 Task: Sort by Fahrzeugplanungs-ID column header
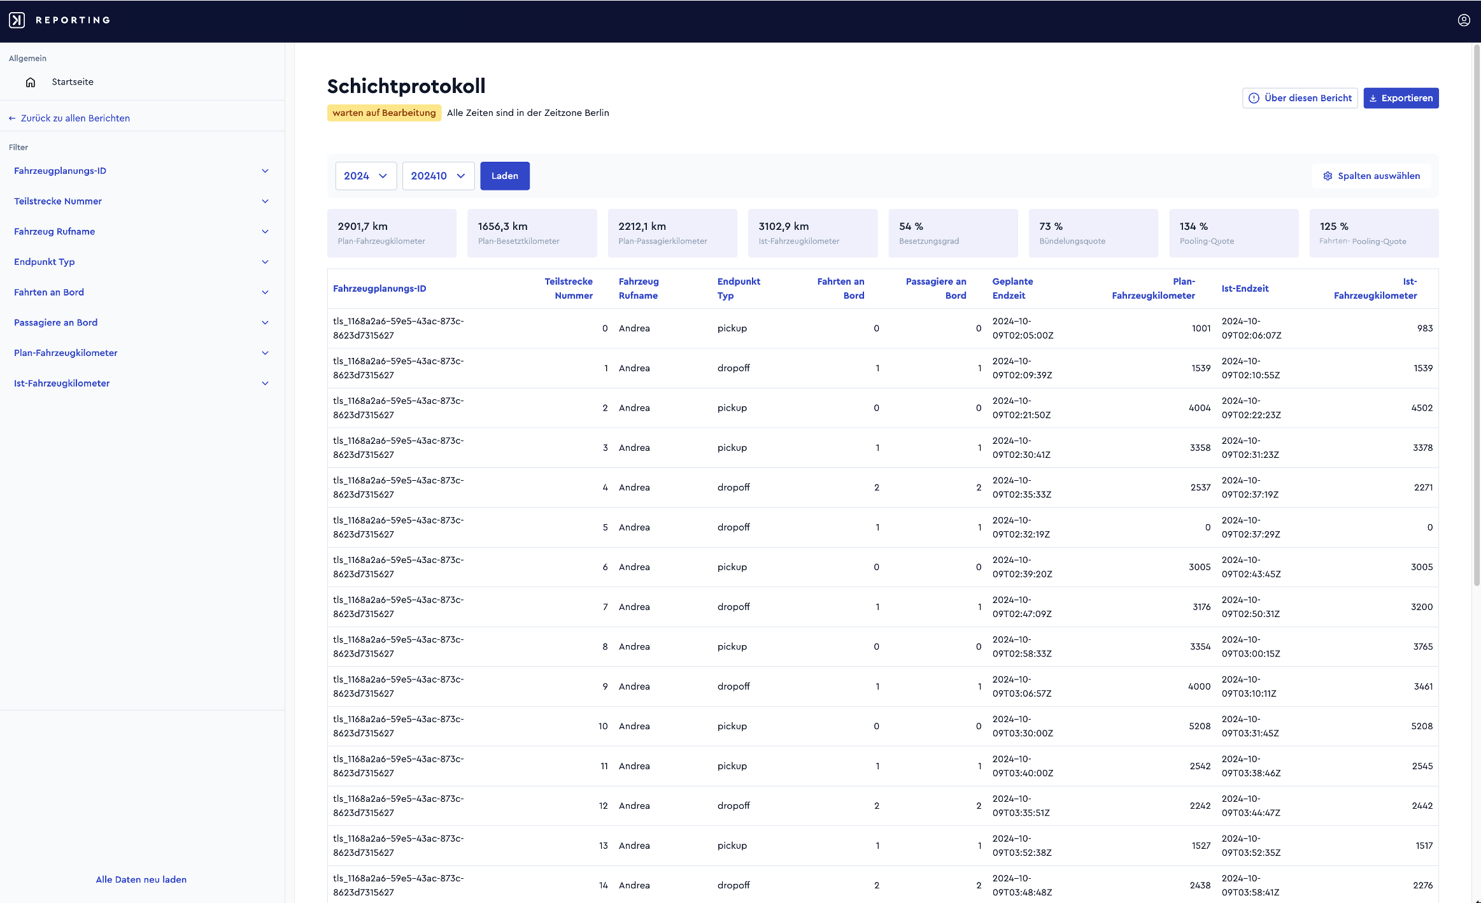tap(379, 288)
